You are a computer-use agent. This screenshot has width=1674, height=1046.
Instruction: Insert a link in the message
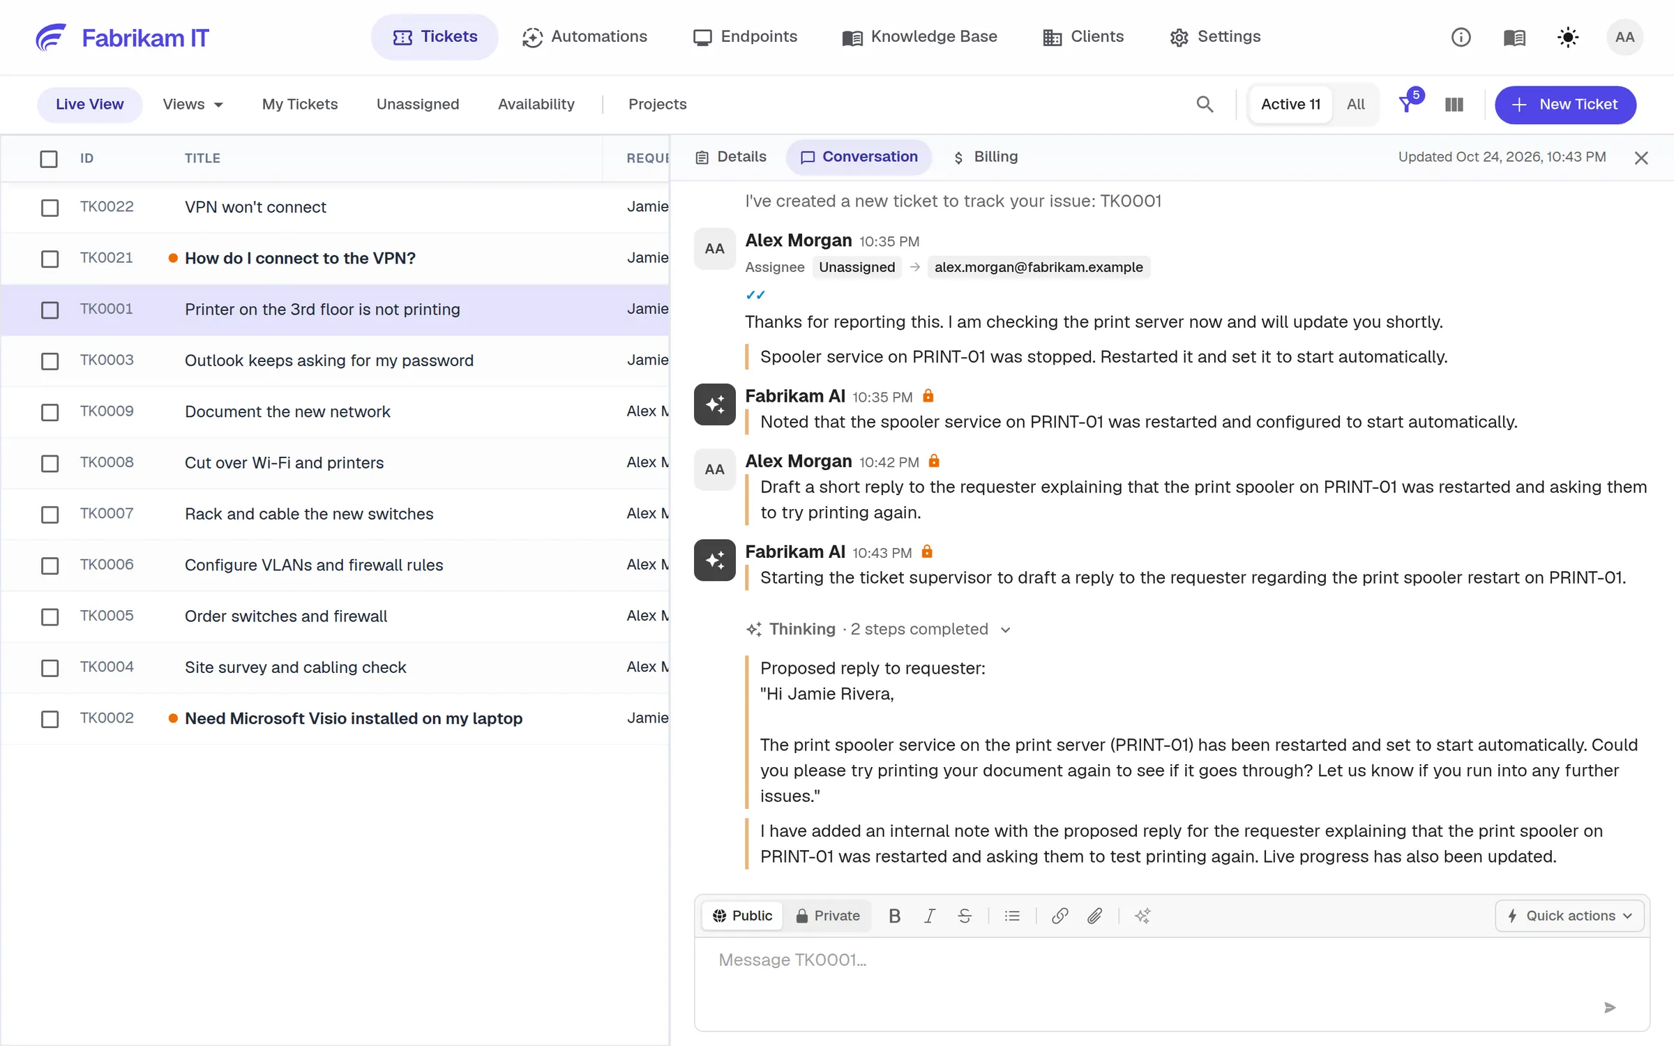coord(1060,916)
